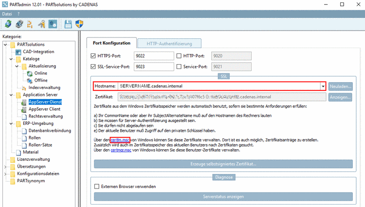Click the PARTsynonym folder icon
Image resolution: width=365 pixels, height=207 pixels.
tap(13, 181)
